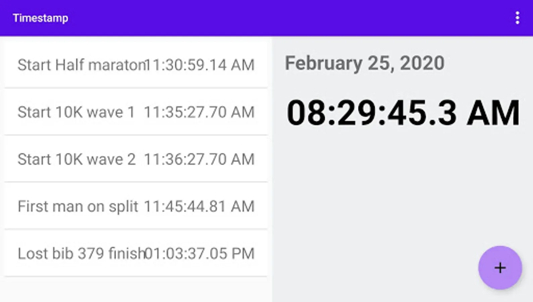Open the three-dot overflow menu
533x302 pixels.
click(517, 18)
